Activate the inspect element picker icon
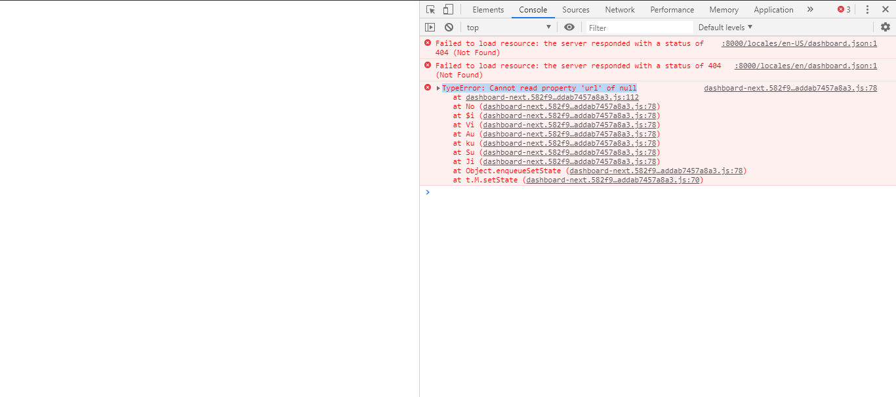The image size is (896, 397). coord(430,9)
